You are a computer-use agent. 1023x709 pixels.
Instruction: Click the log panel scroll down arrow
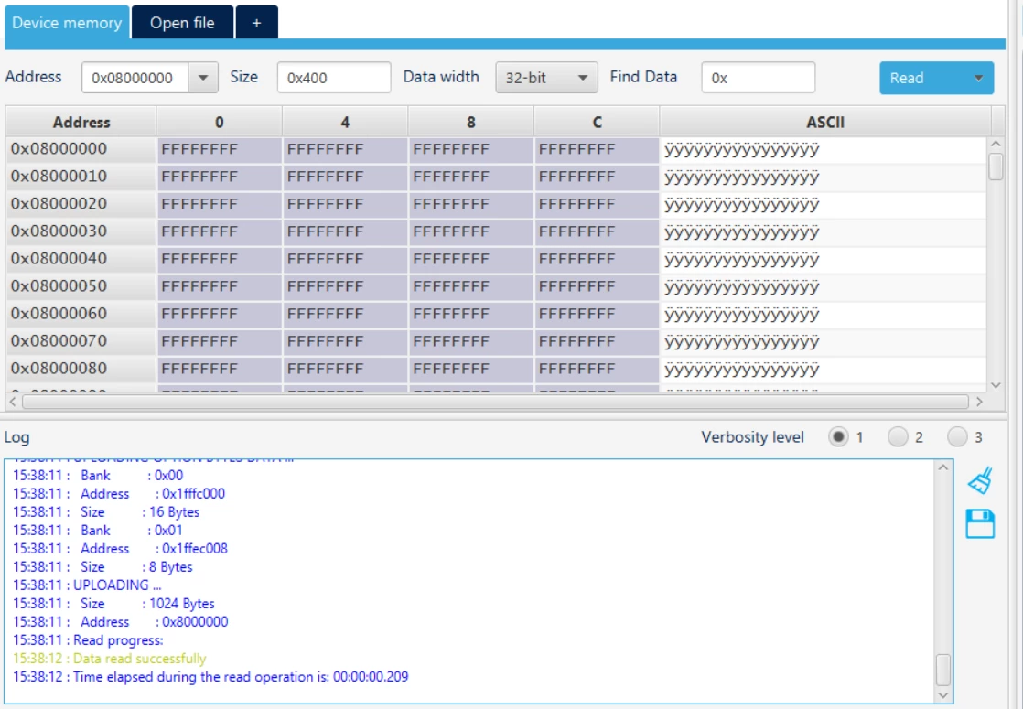coord(942,695)
